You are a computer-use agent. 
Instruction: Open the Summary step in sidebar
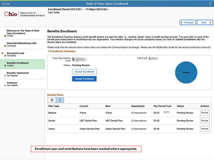click(12, 83)
